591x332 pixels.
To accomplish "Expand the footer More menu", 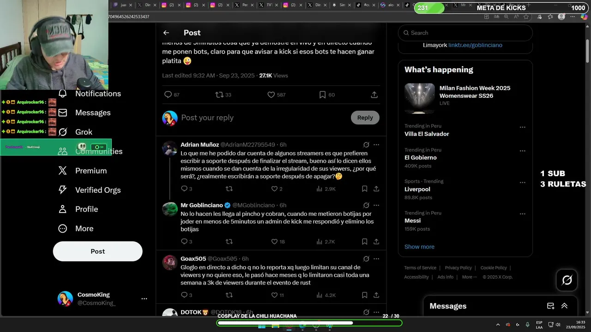I will click(470, 277).
